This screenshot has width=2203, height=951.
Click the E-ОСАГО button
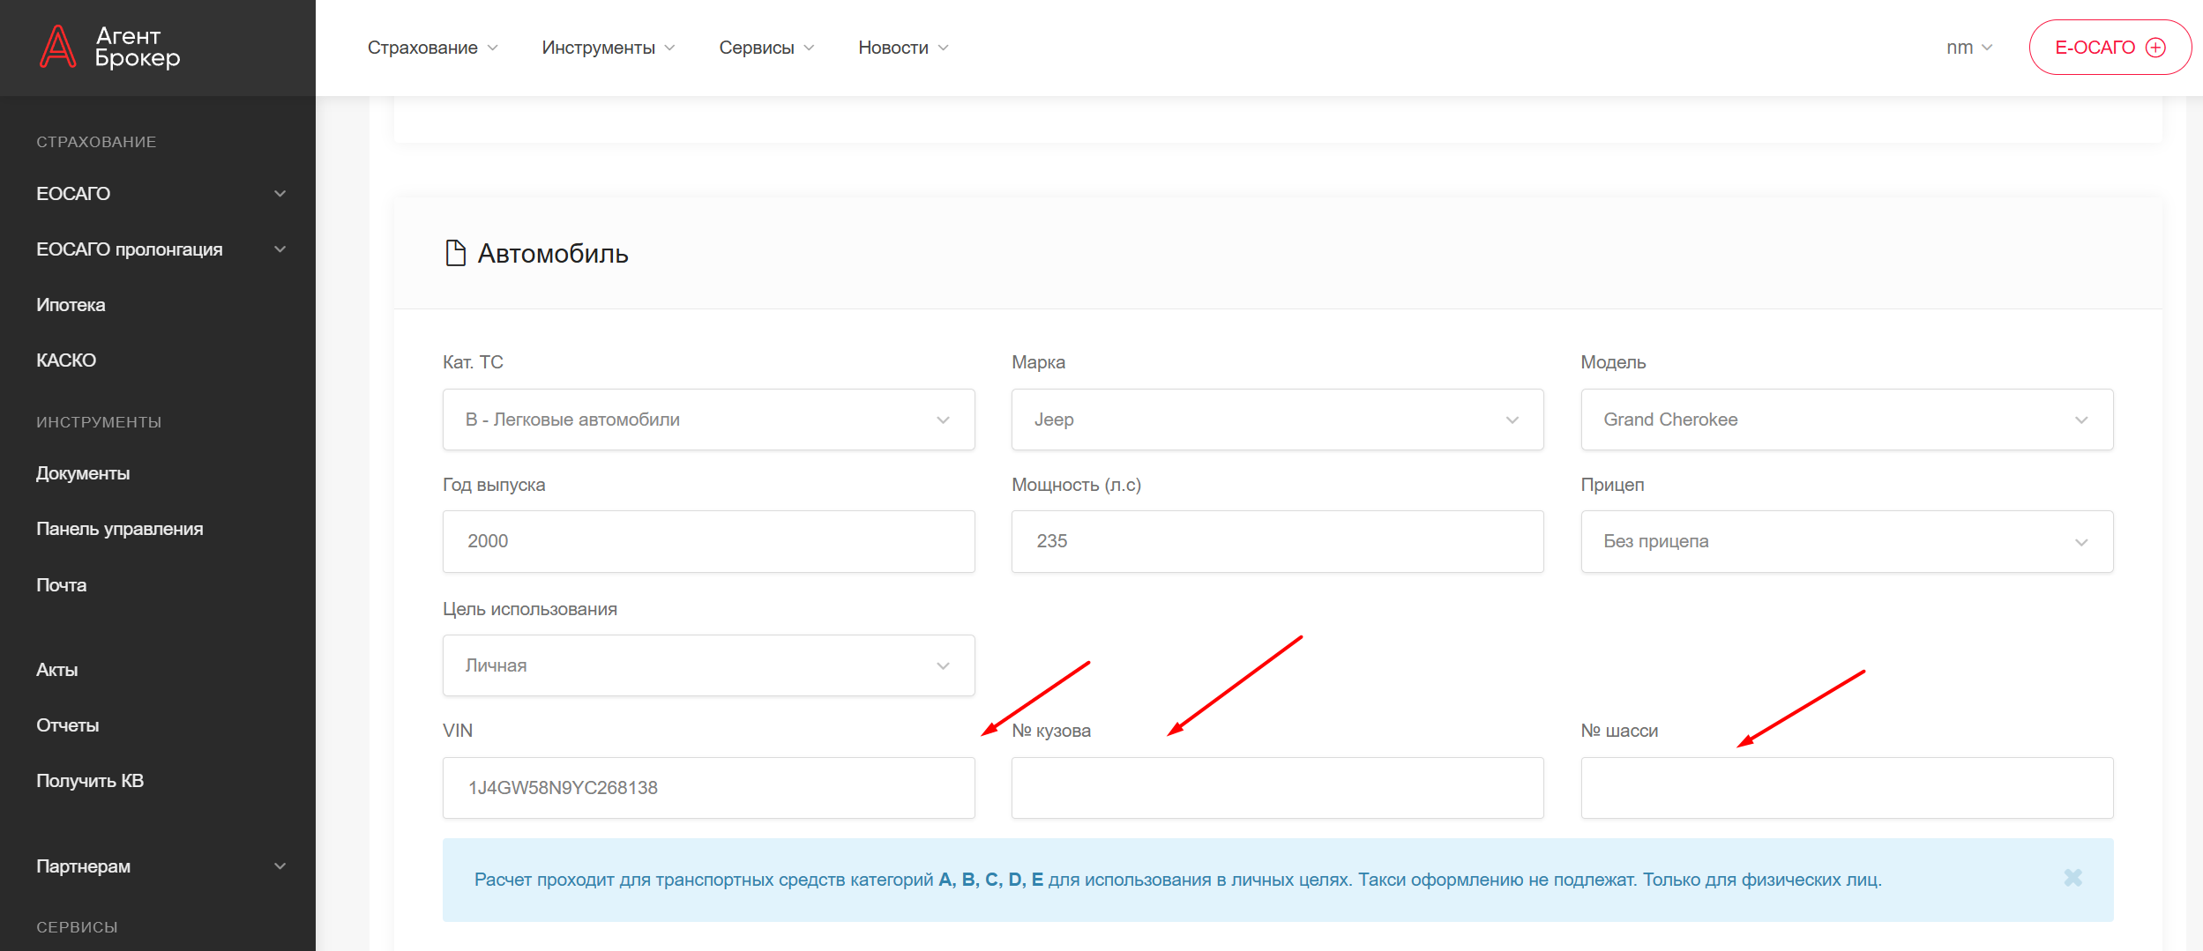2109,48
